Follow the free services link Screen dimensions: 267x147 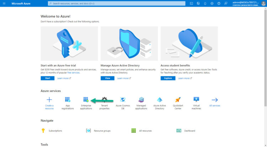pyautogui.click(x=73, y=73)
